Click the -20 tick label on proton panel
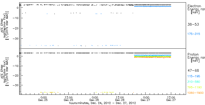The height and width of the screenshot is (105, 205). coord(15,76)
